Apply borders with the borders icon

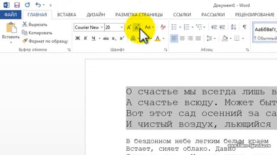tap(237, 38)
